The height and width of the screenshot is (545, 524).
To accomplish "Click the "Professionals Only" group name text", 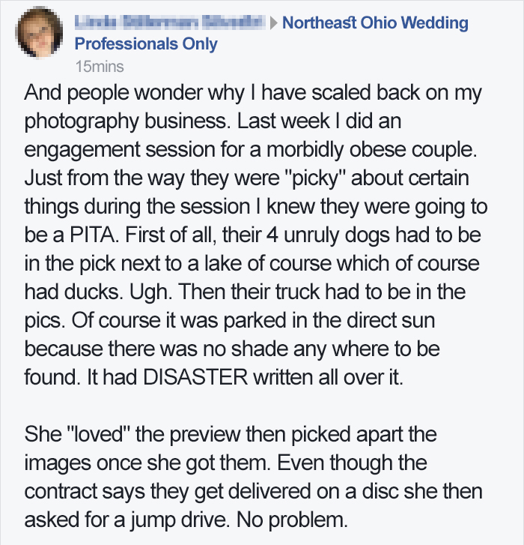I will click(147, 43).
